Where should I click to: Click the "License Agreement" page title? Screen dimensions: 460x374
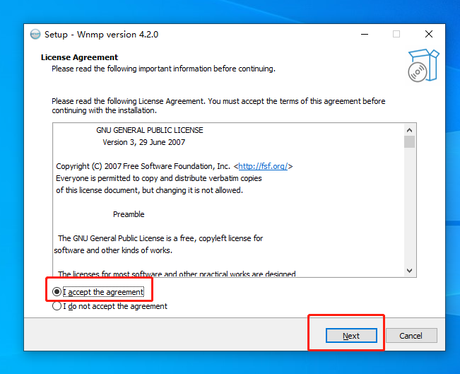[80, 57]
